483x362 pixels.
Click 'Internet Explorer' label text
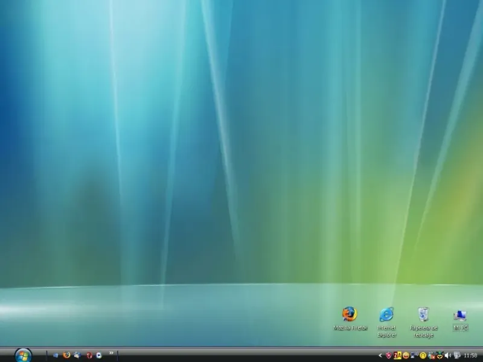tap(386, 331)
